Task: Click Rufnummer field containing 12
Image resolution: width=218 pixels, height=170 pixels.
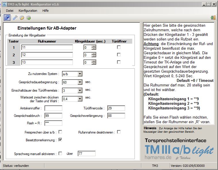Action: (x=47, y=55)
